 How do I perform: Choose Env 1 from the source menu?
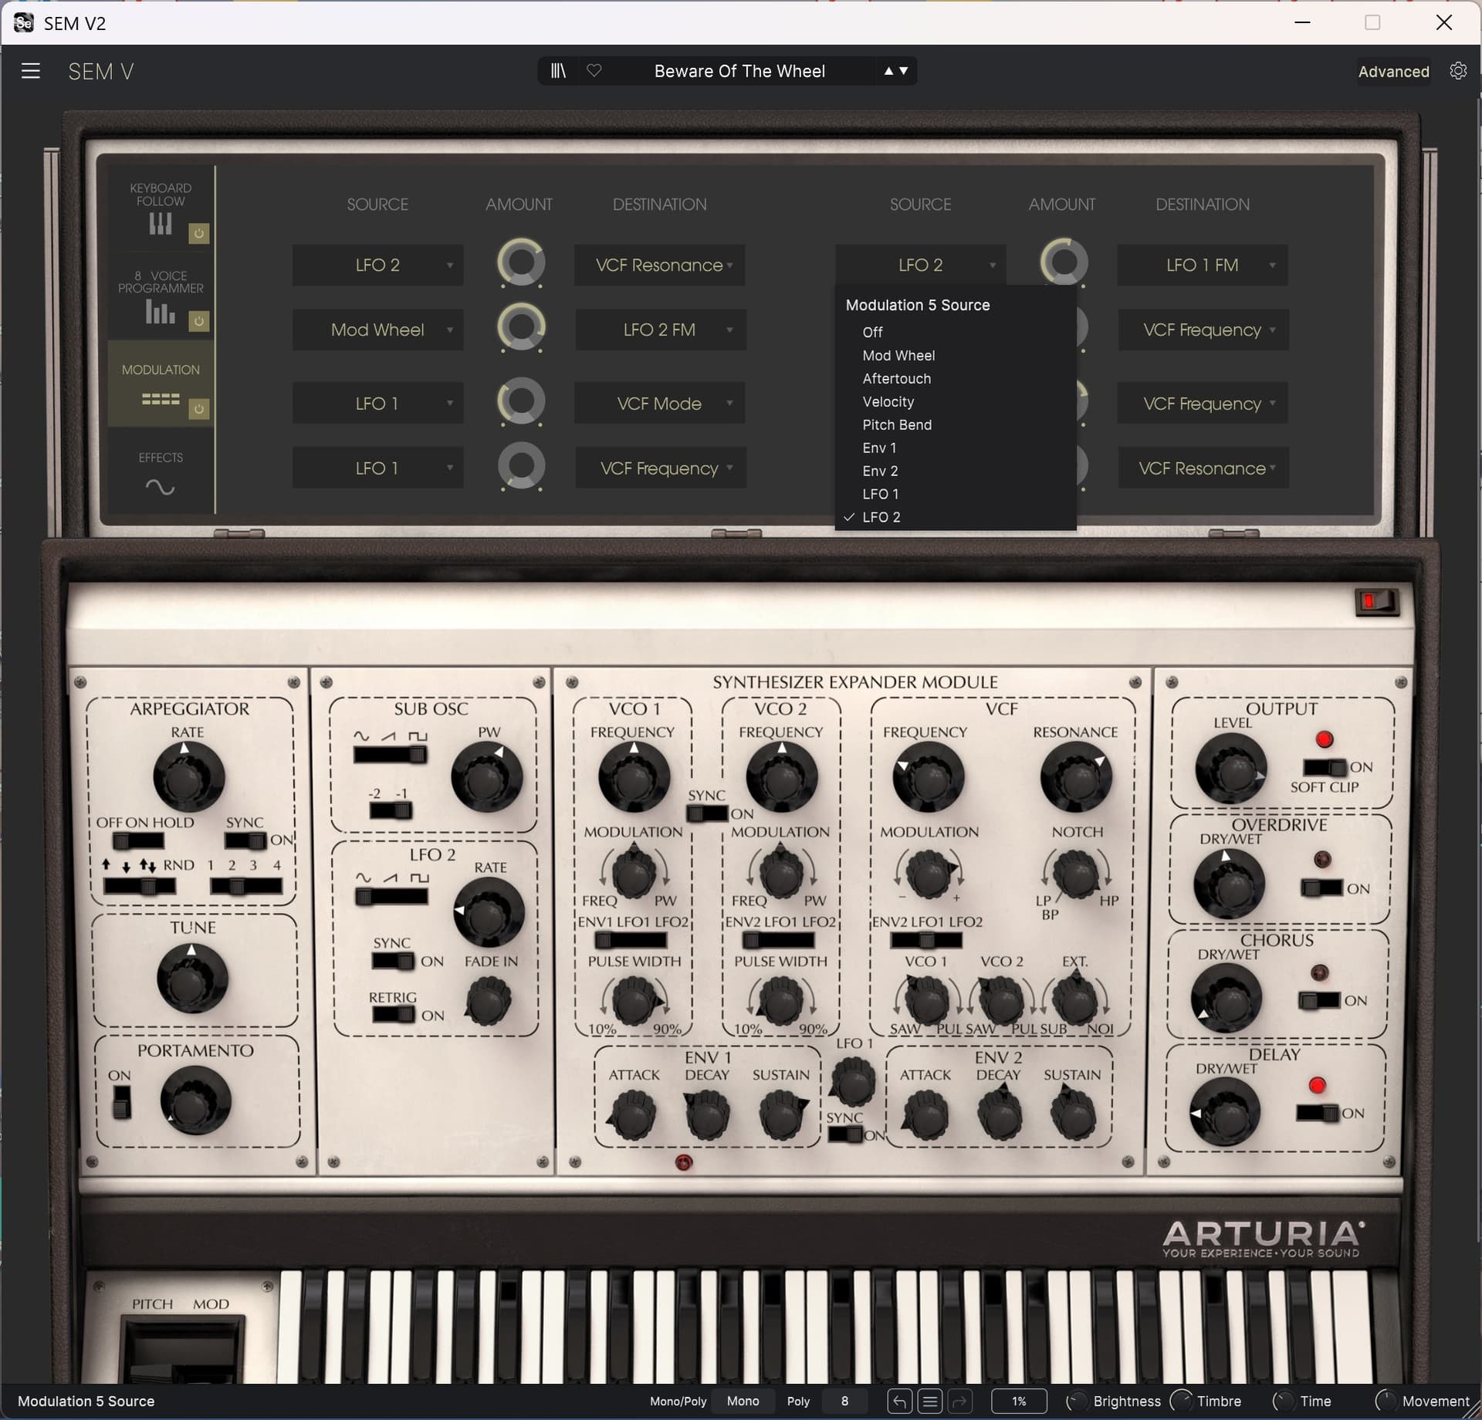point(879,448)
